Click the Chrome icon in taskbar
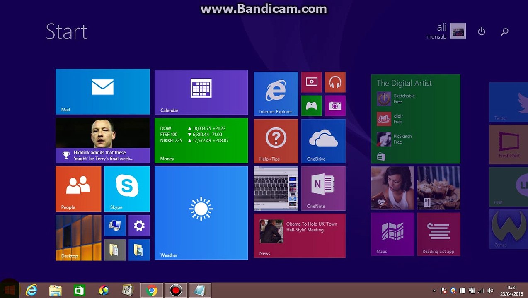This screenshot has width=528, height=298. pyautogui.click(x=152, y=291)
